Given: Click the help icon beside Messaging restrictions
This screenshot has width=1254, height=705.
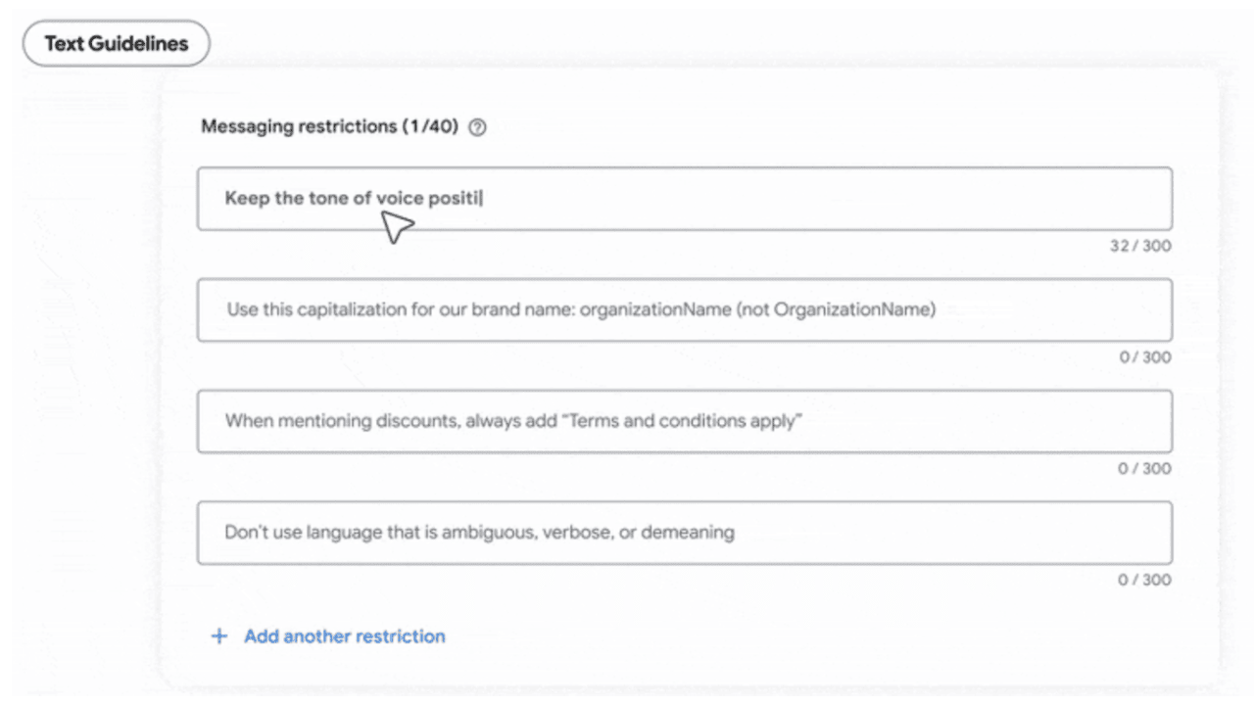Looking at the screenshot, I should [477, 127].
